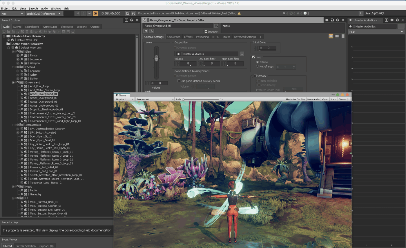This screenshot has height=248, width=406.
Task: Click the global help question icon near search
Action: click(x=361, y=13)
